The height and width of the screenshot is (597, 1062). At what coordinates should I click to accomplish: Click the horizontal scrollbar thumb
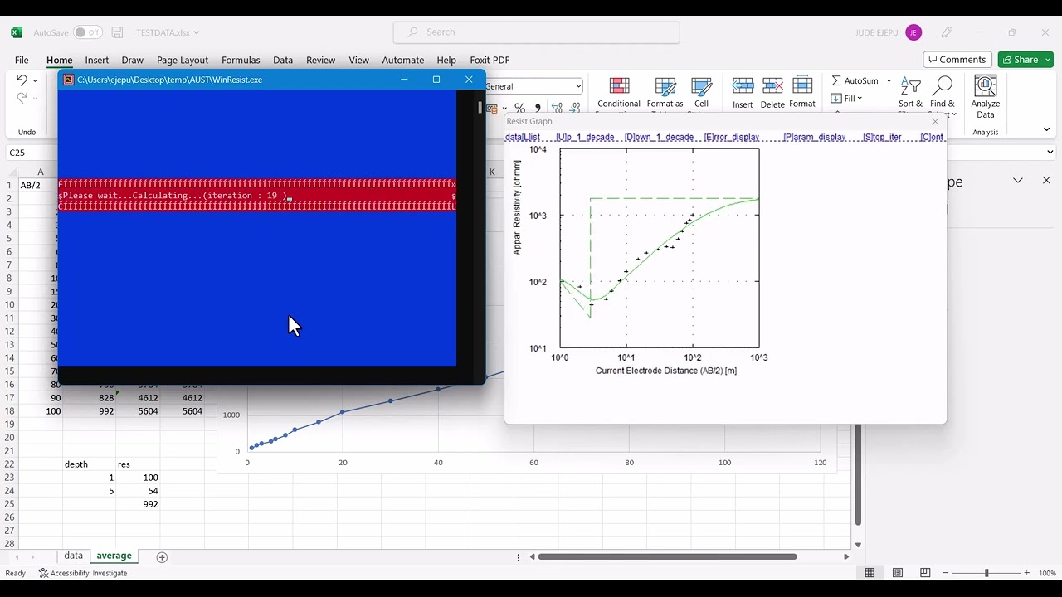point(667,556)
